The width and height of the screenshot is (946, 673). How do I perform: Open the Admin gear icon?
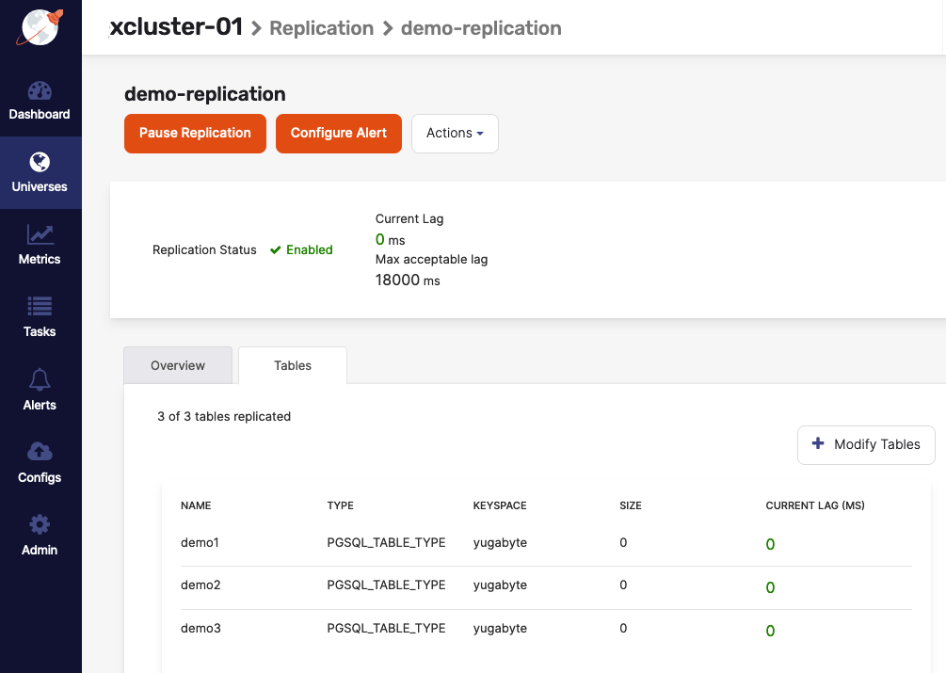click(x=40, y=525)
